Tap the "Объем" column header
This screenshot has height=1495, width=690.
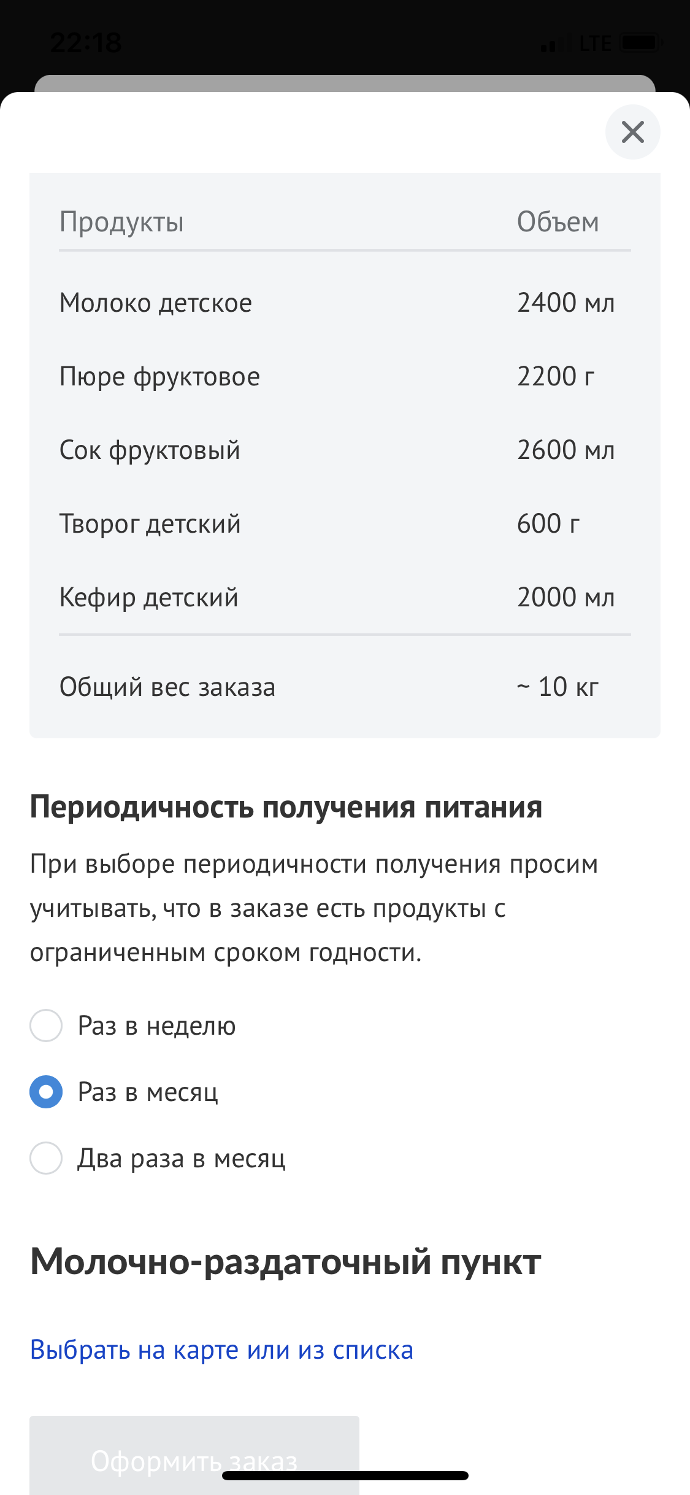(x=558, y=222)
